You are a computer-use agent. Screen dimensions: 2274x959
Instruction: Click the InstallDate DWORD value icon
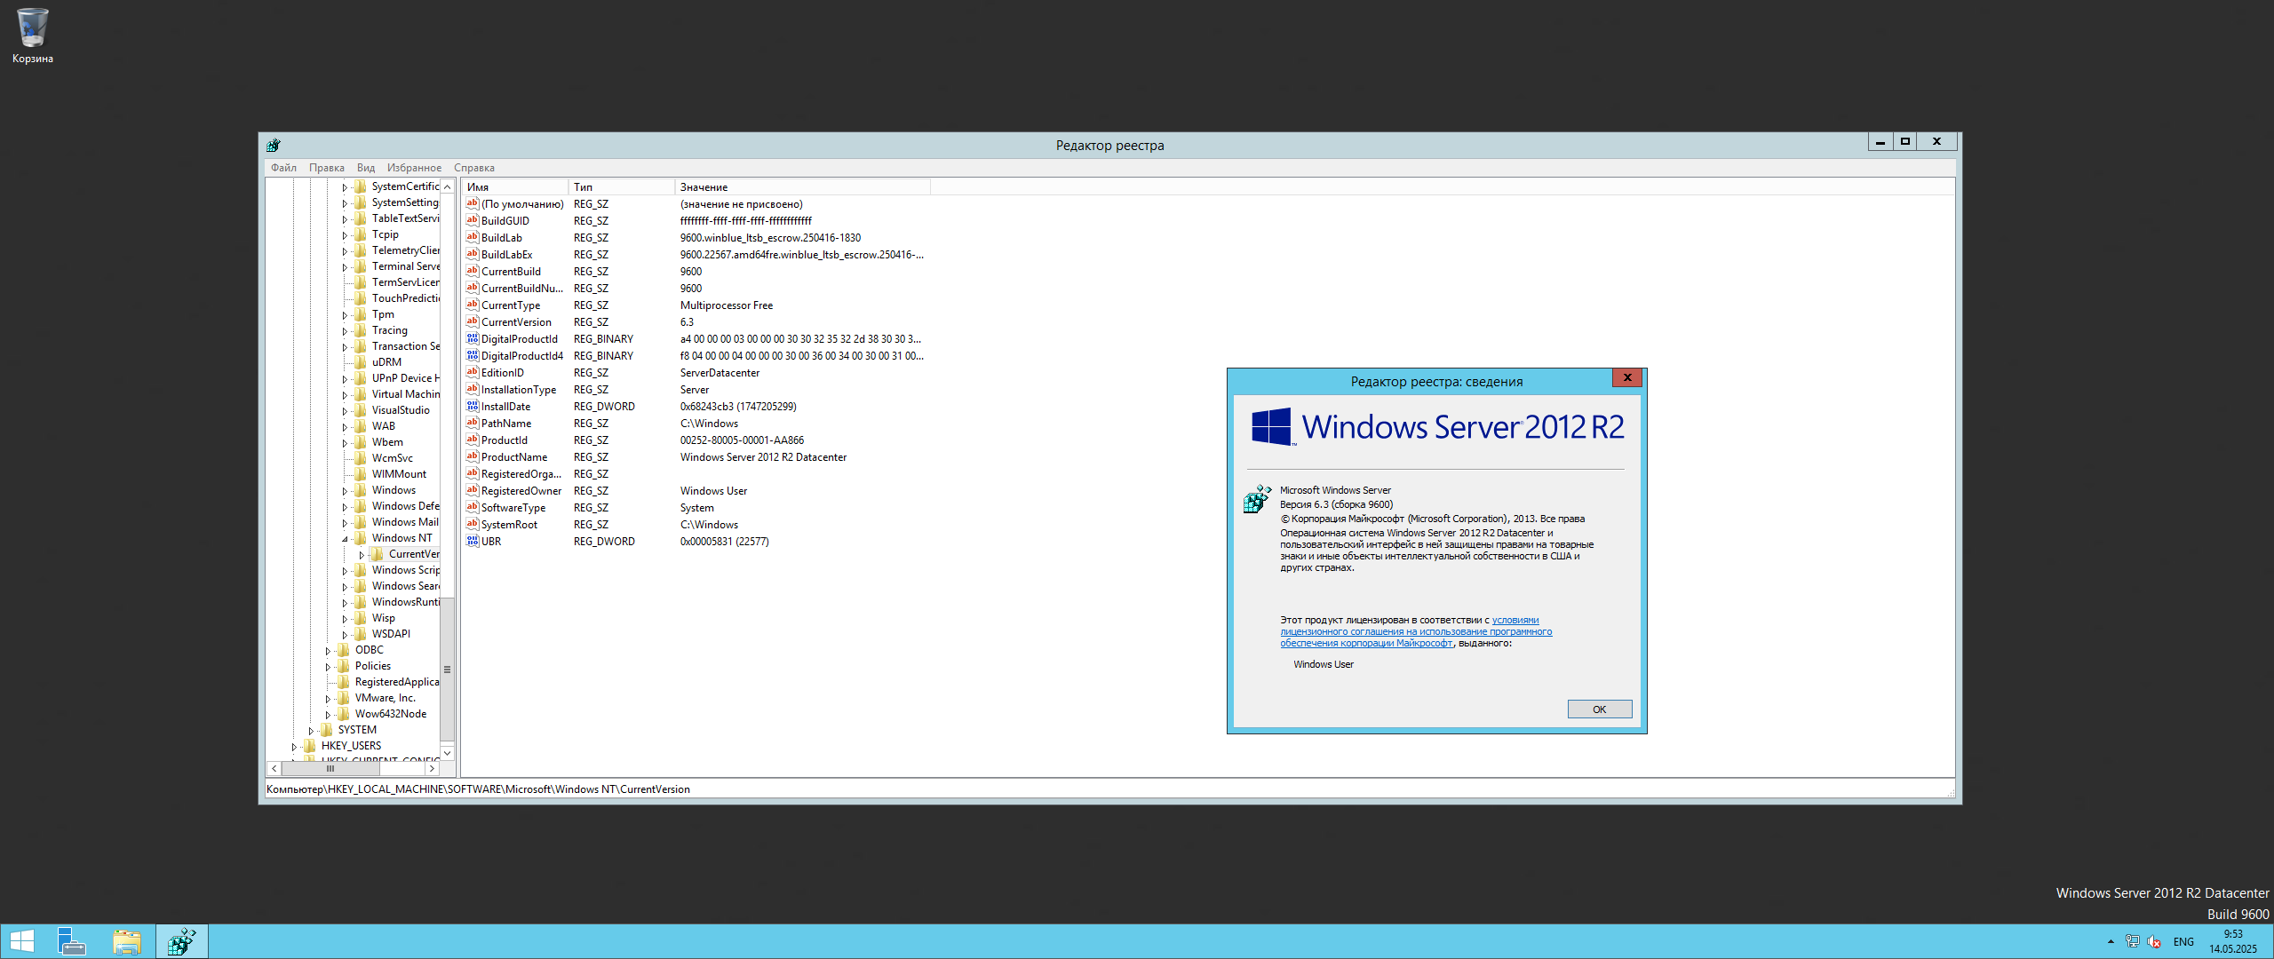[x=473, y=406]
